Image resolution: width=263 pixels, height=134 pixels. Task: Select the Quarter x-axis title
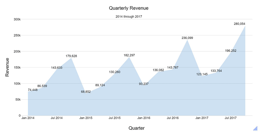137,128
